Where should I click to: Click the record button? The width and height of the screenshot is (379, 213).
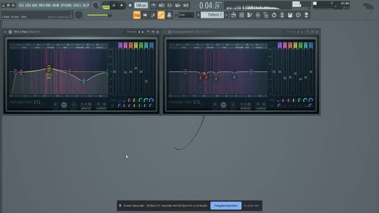[130, 5]
